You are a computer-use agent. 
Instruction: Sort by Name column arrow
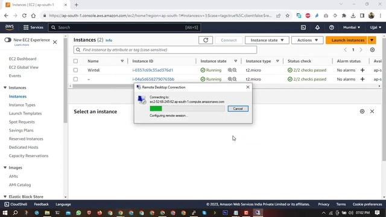[122, 61]
